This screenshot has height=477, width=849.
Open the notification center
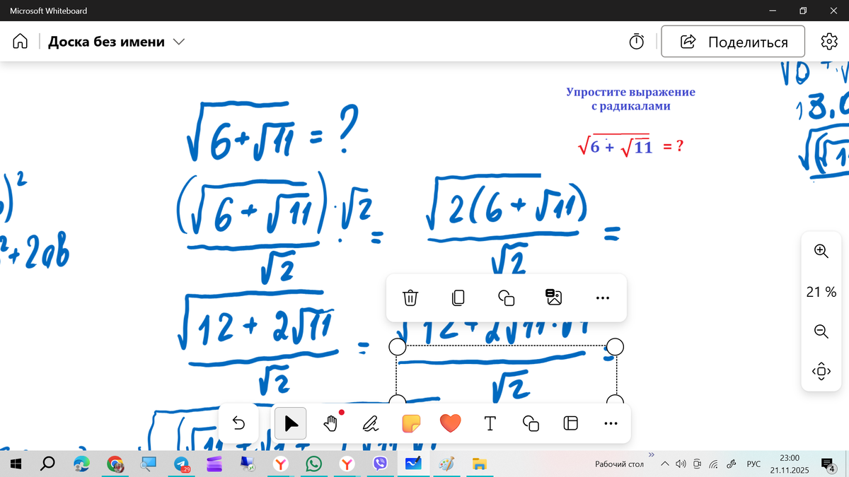[x=828, y=464]
